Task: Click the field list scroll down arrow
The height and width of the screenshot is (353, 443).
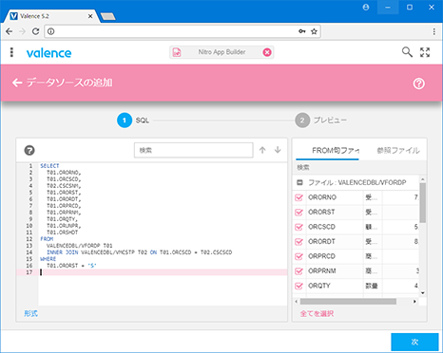Action: click(422, 293)
